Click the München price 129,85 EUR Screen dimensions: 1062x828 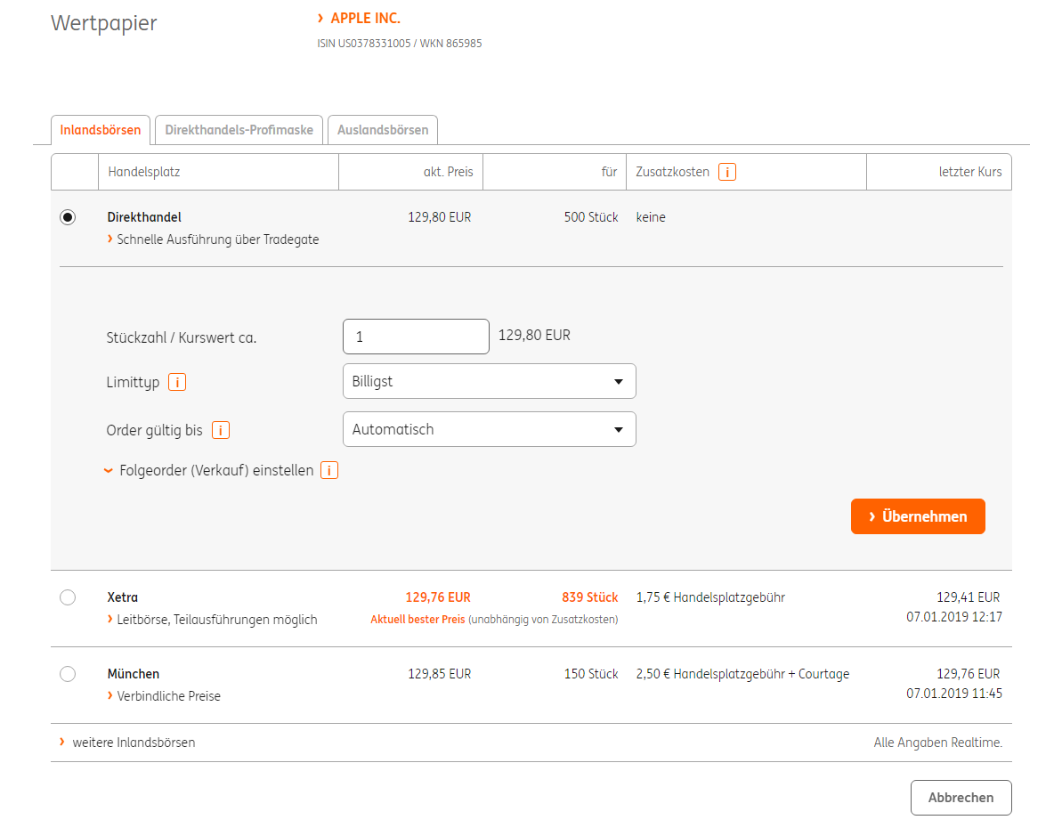pyautogui.click(x=440, y=674)
